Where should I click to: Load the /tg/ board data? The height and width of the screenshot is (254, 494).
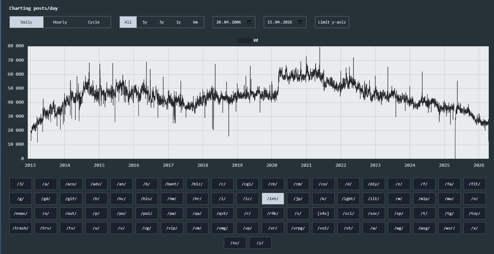click(450, 213)
